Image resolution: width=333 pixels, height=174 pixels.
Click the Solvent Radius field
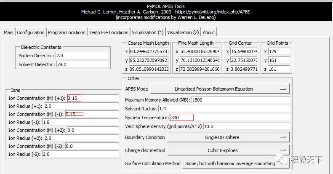click(224, 109)
